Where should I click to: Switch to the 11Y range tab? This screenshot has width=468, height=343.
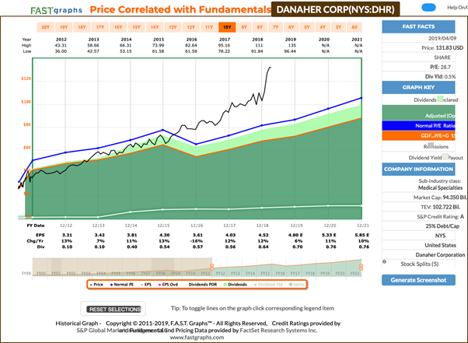(x=209, y=27)
